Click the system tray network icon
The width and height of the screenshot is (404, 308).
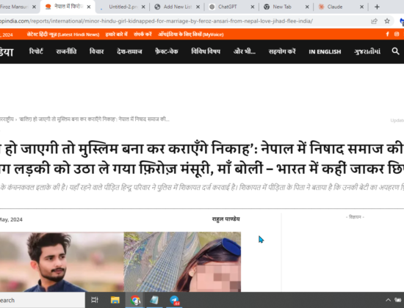[x=398, y=300]
